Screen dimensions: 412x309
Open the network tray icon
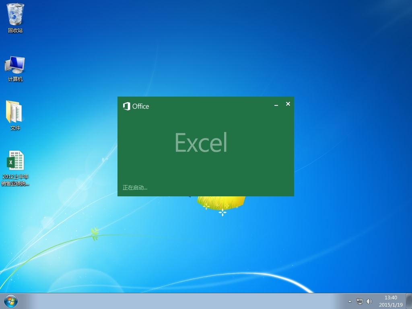click(359, 301)
